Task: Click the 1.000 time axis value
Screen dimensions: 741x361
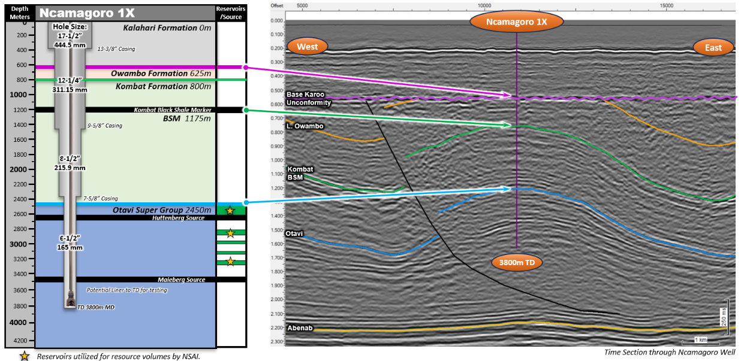Action: 277,160
